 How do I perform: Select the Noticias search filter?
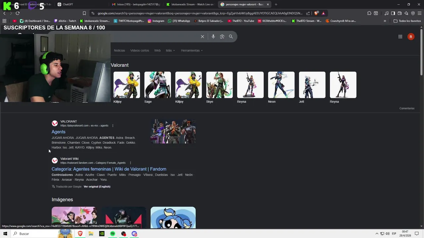119,51
